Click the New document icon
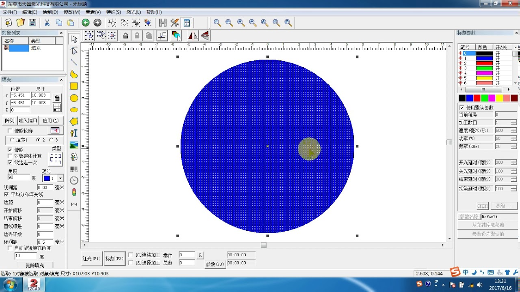Screen dimensions: 520x292 coord(8,23)
